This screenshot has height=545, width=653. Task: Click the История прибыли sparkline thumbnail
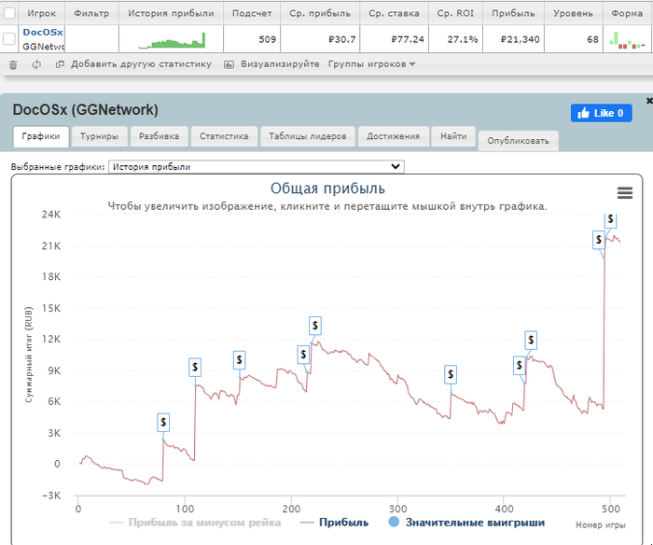(x=172, y=40)
